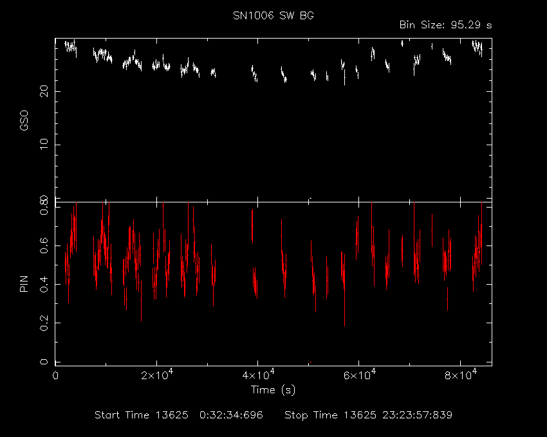Click the x-axis tick label "2×10⁴"

pos(156,375)
